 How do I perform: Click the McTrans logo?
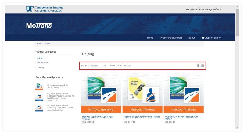39,26
